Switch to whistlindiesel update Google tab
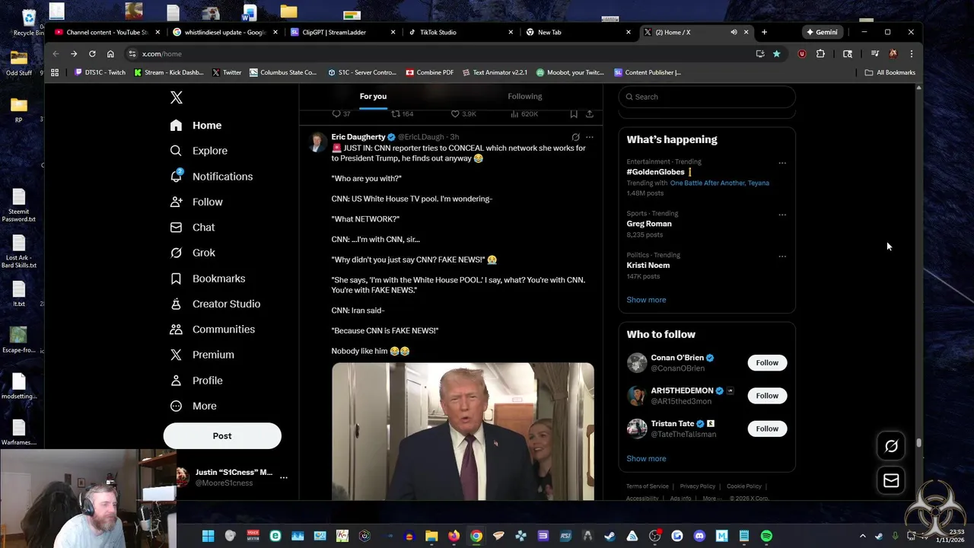Image resolution: width=974 pixels, height=548 pixels. [224, 32]
